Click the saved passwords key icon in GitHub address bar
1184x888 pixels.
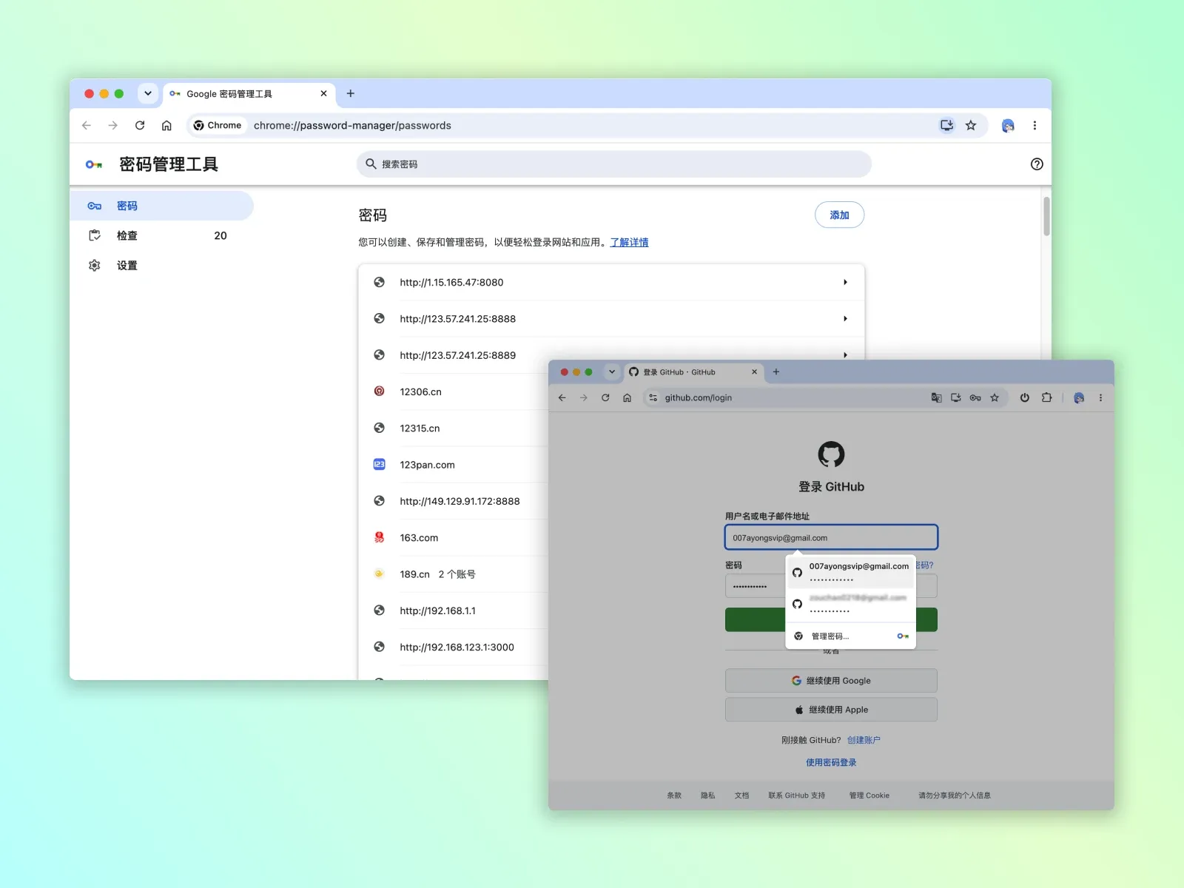coord(975,397)
